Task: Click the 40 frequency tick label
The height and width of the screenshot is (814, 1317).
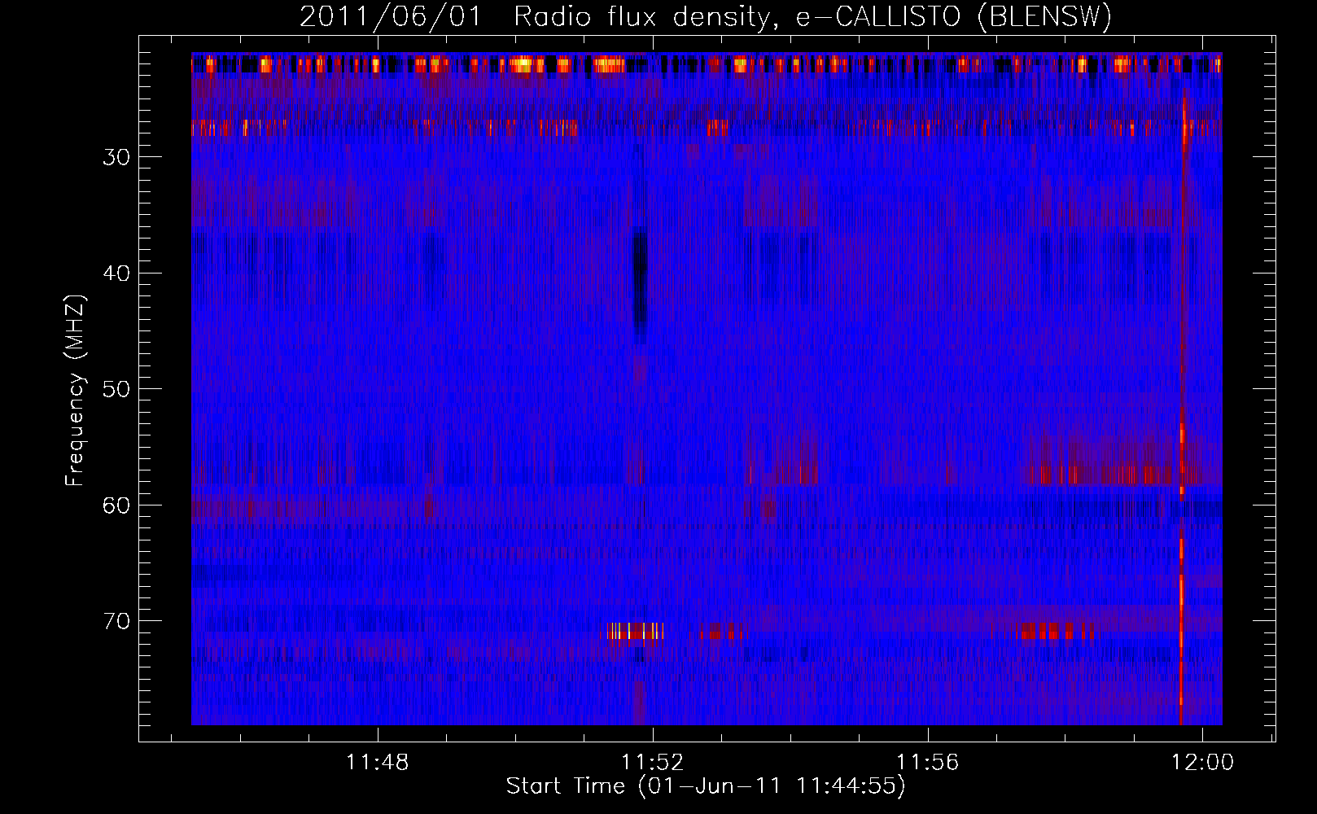Action: [x=116, y=274]
